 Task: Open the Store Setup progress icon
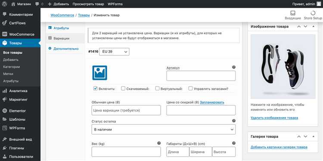313,13
